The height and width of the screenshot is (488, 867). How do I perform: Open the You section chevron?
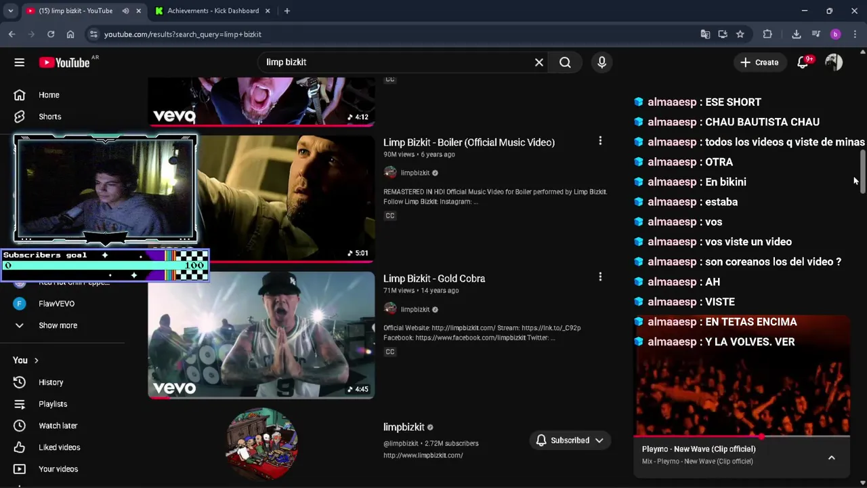pos(37,361)
